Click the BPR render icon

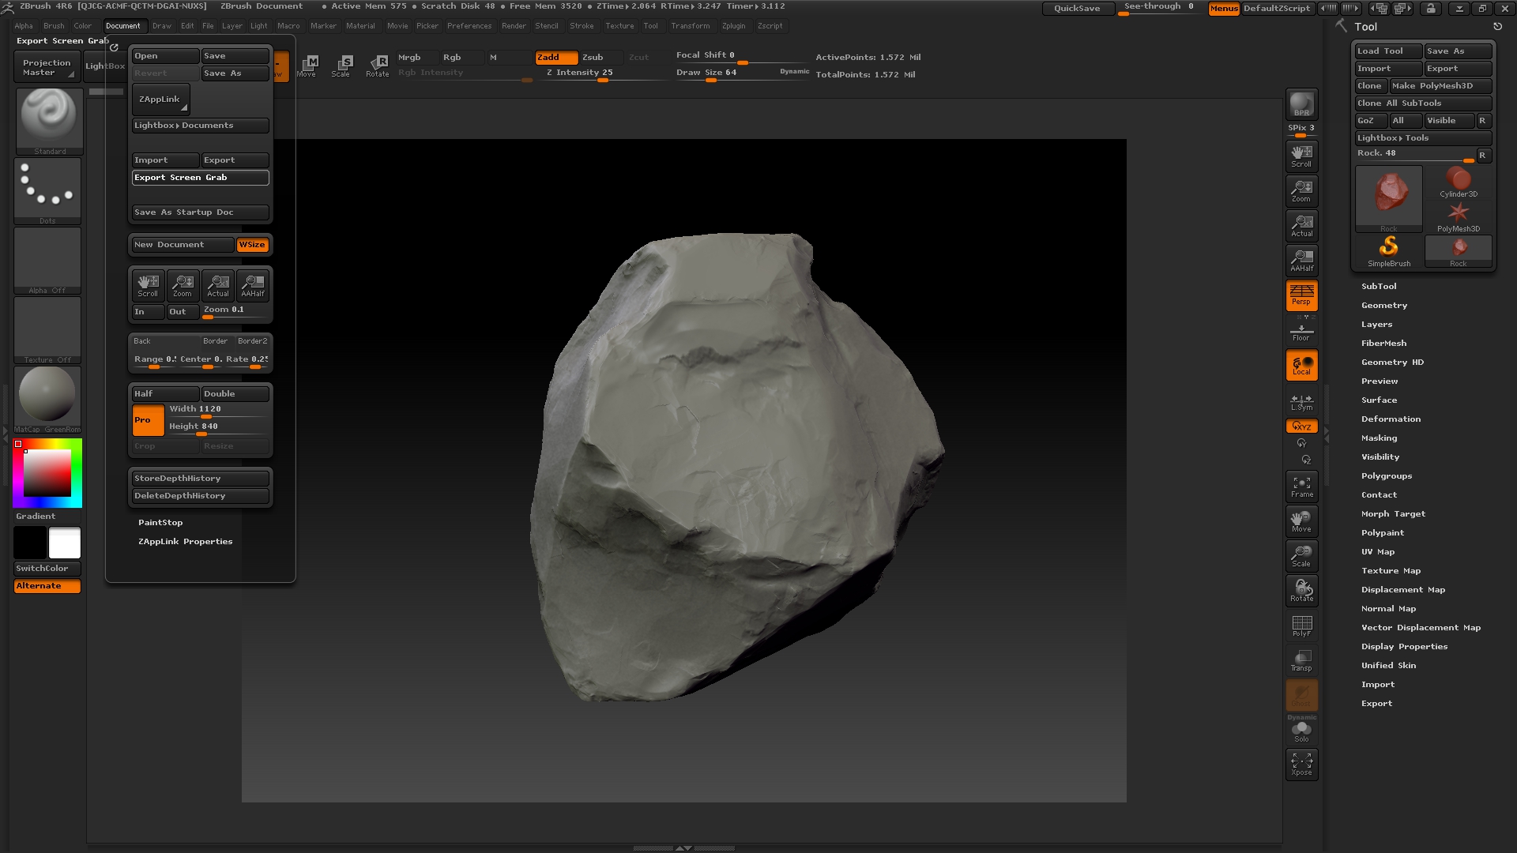(x=1301, y=104)
